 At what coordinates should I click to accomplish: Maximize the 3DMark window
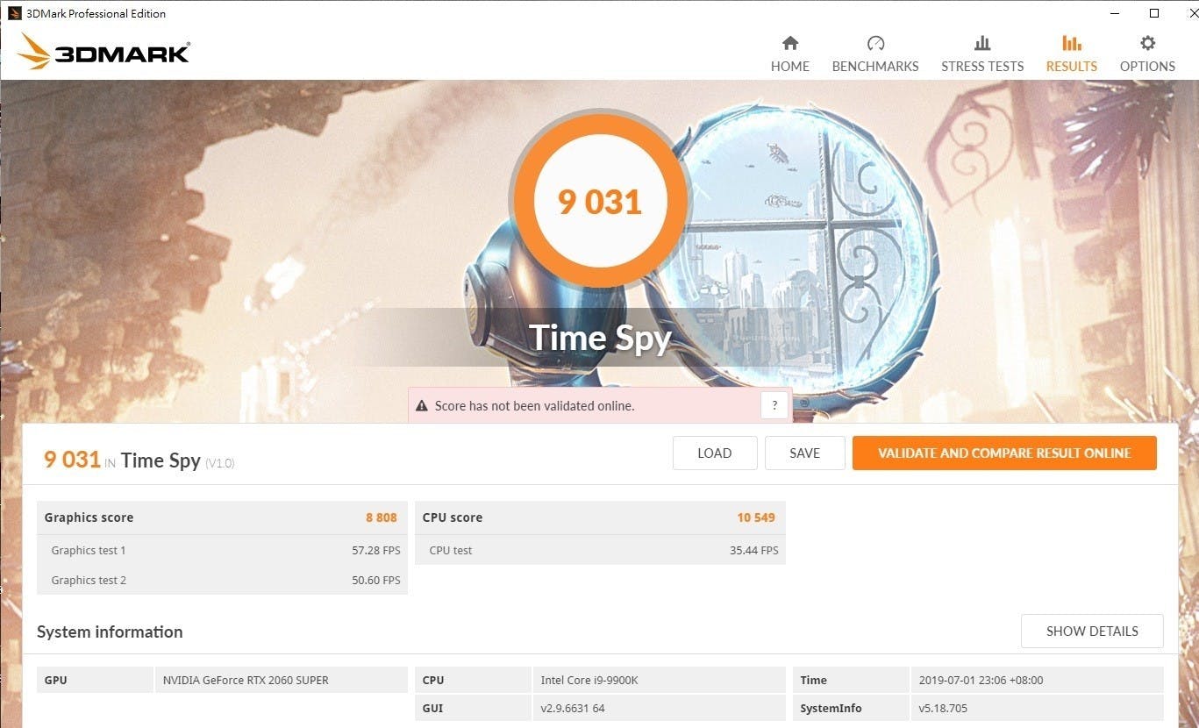1154,13
